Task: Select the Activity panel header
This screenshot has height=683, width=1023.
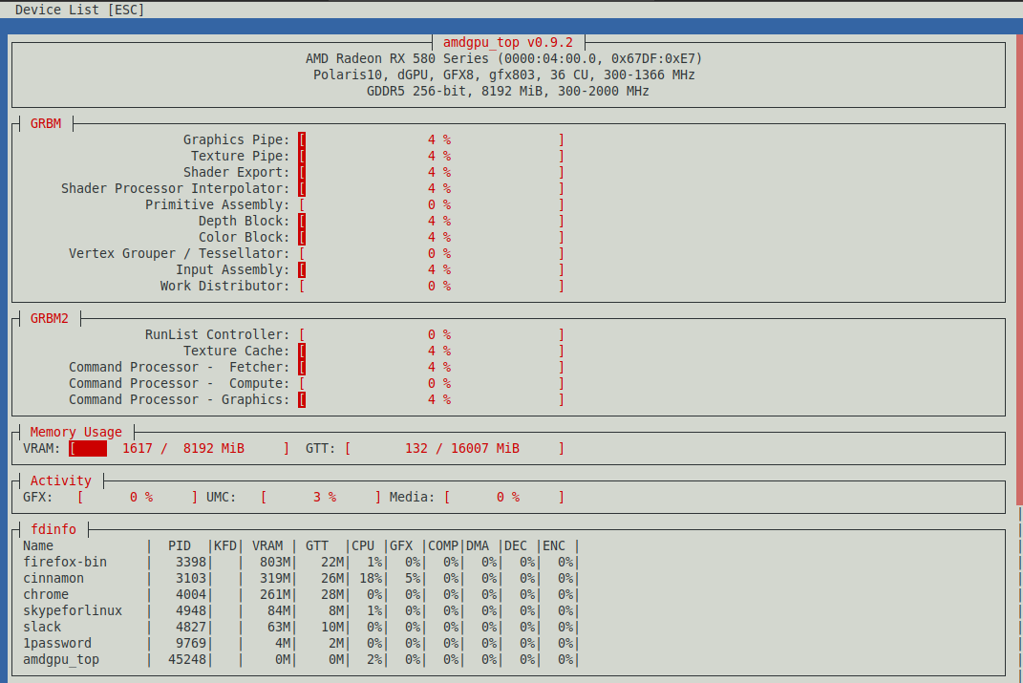Action: (61, 480)
